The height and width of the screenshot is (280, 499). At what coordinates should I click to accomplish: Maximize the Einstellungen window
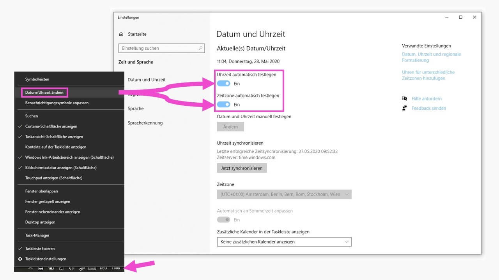click(461, 17)
